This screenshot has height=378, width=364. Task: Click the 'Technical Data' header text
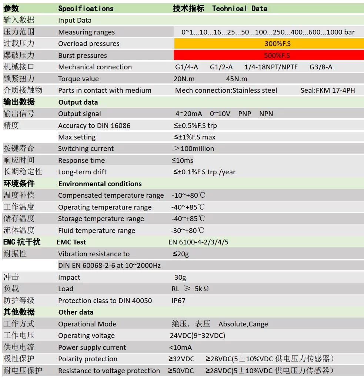click(x=240, y=9)
